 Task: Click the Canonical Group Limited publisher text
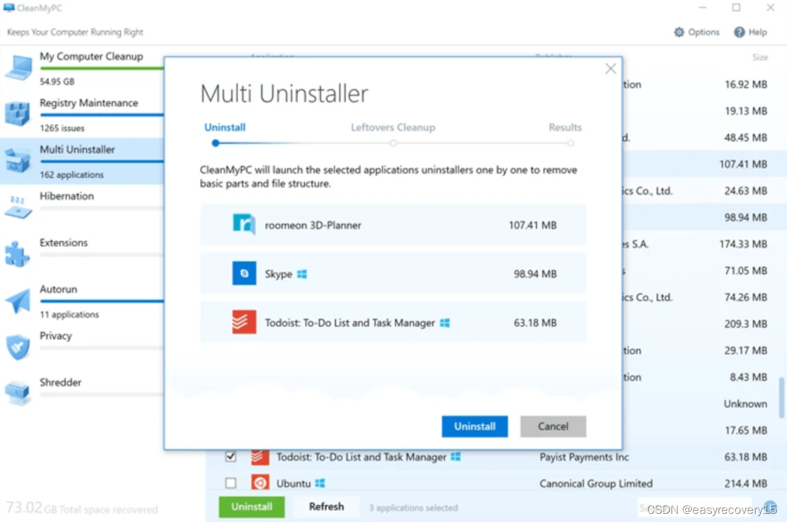[x=596, y=484]
